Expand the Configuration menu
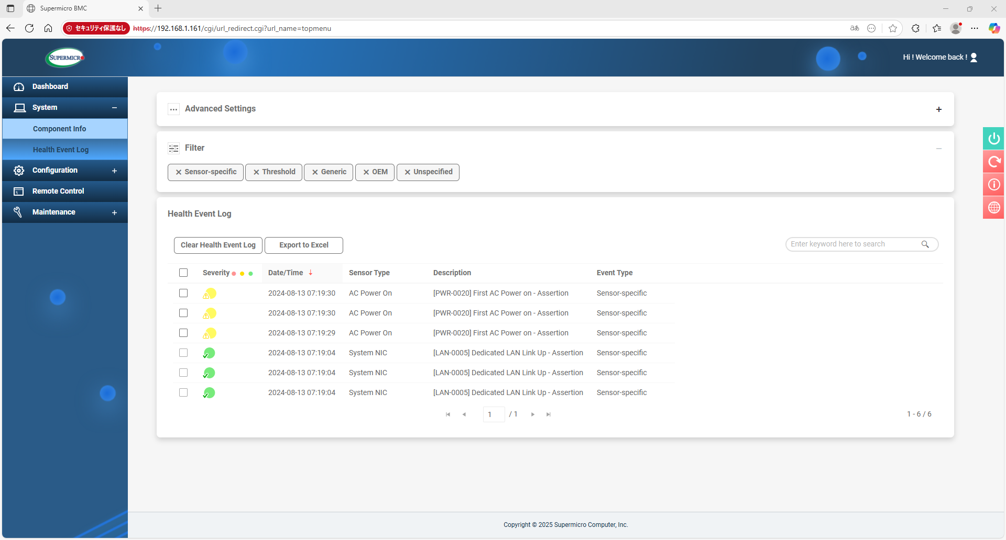This screenshot has height=540, width=1006. (114, 171)
